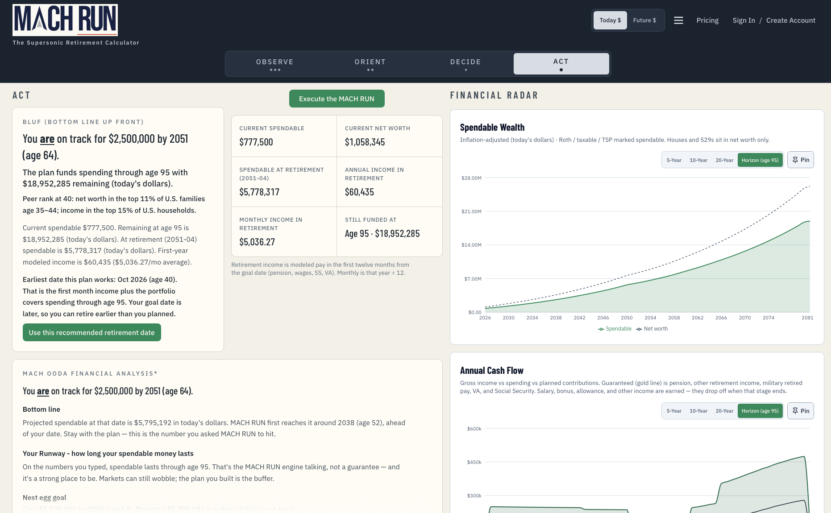Click Current Spendable value $777,500

[x=256, y=142]
